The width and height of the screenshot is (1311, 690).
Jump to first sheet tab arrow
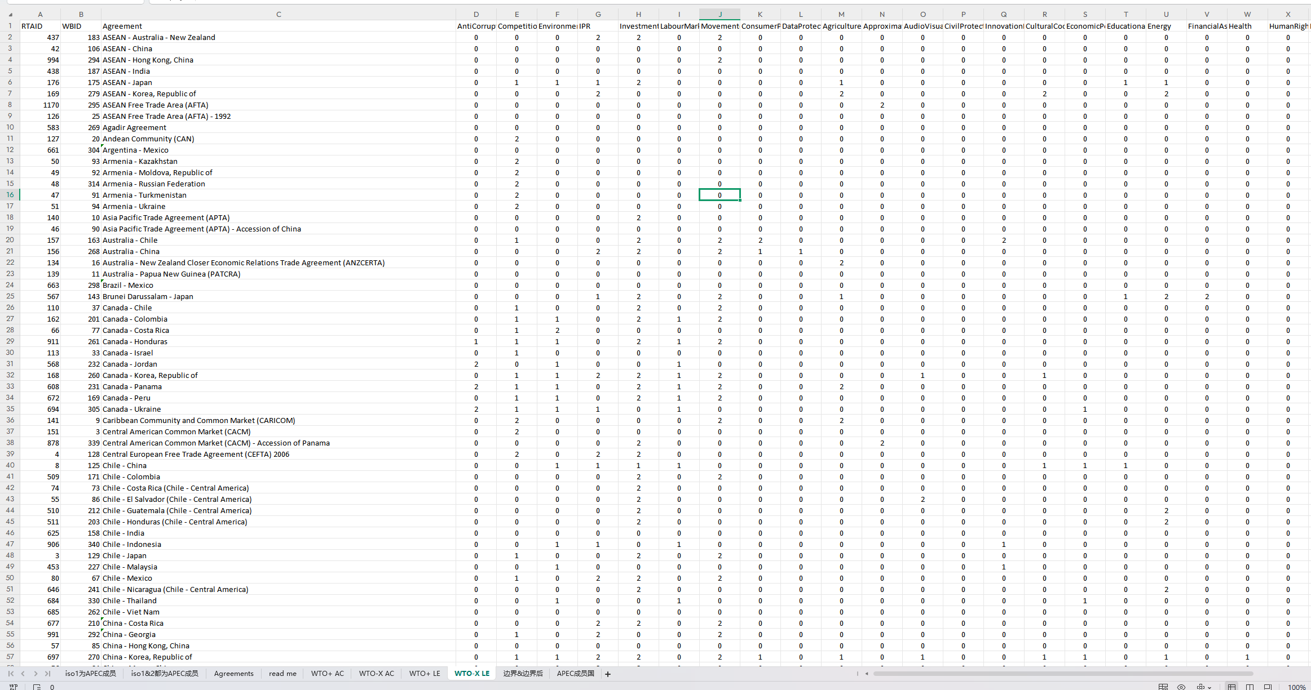tap(11, 674)
